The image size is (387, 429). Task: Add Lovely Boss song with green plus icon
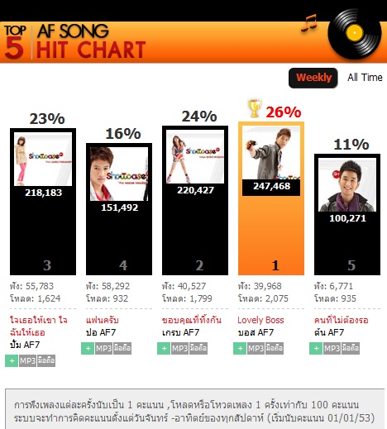pyautogui.click(x=240, y=348)
